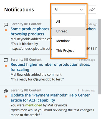Toggle unread orange dot on production slices notification
Viewport: 101px width, 119px height.
(6, 66)
